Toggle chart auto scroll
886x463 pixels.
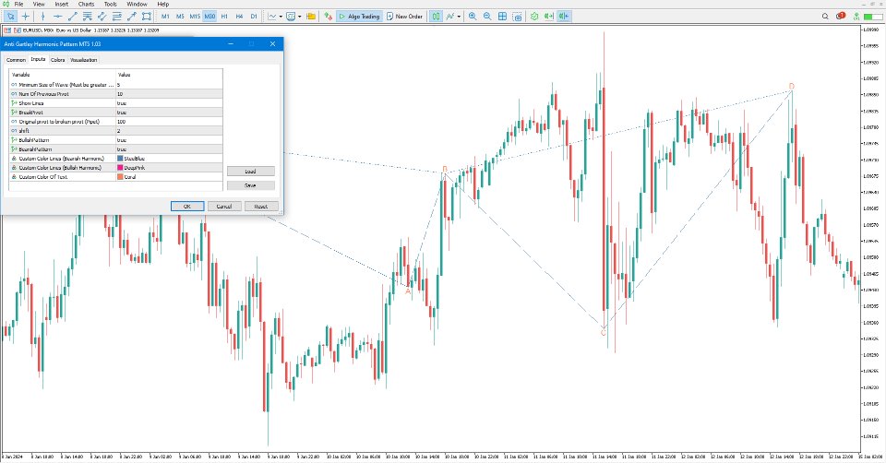tap(548, 17)
